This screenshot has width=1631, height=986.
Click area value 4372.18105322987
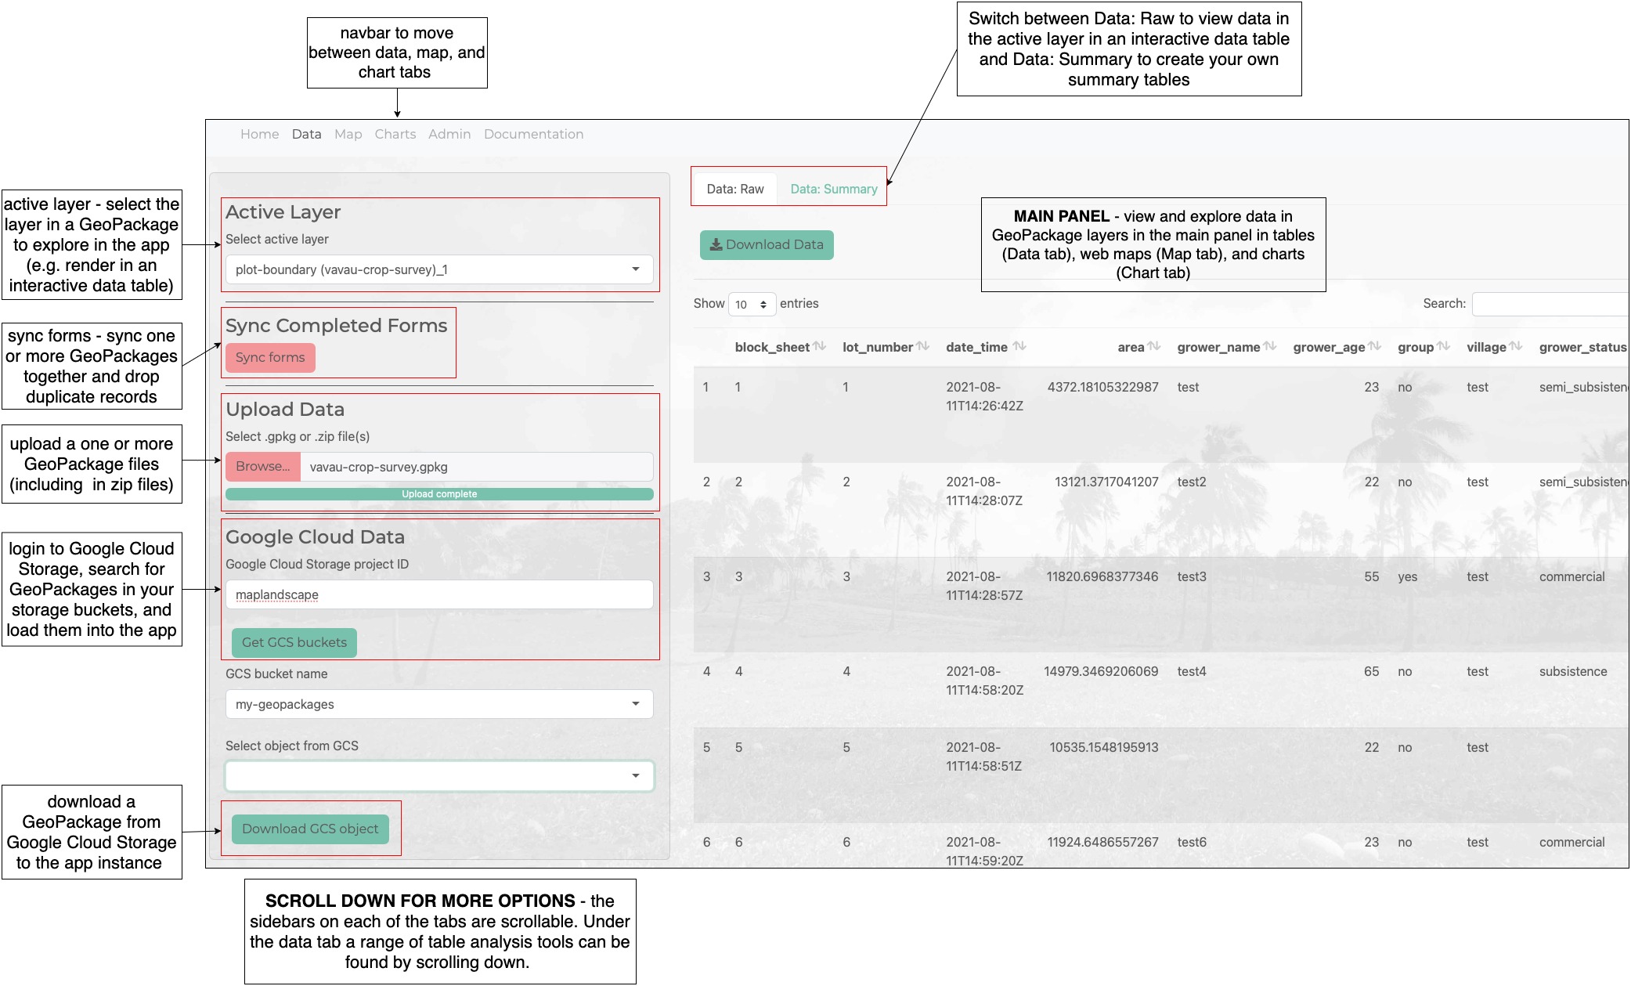(x=1102, y=387)
